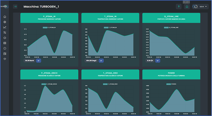Open the opus user dropdown
The width and height of the screenshot is (212, 116).
pos(200,6)
